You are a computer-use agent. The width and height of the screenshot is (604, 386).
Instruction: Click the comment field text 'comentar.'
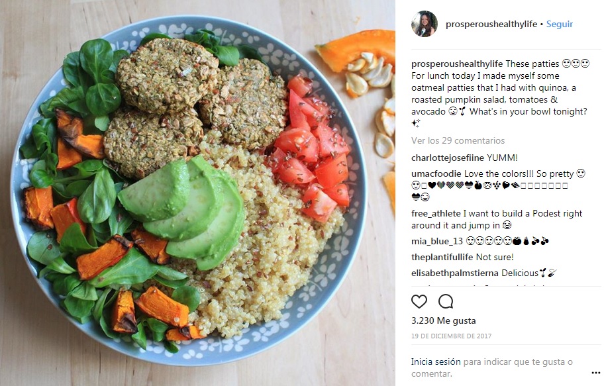431,373
